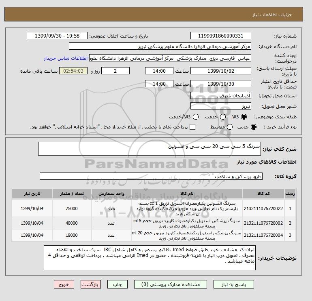The image size is (312, 301).
Task: Click the buyer notes text area
Action: 150,258
